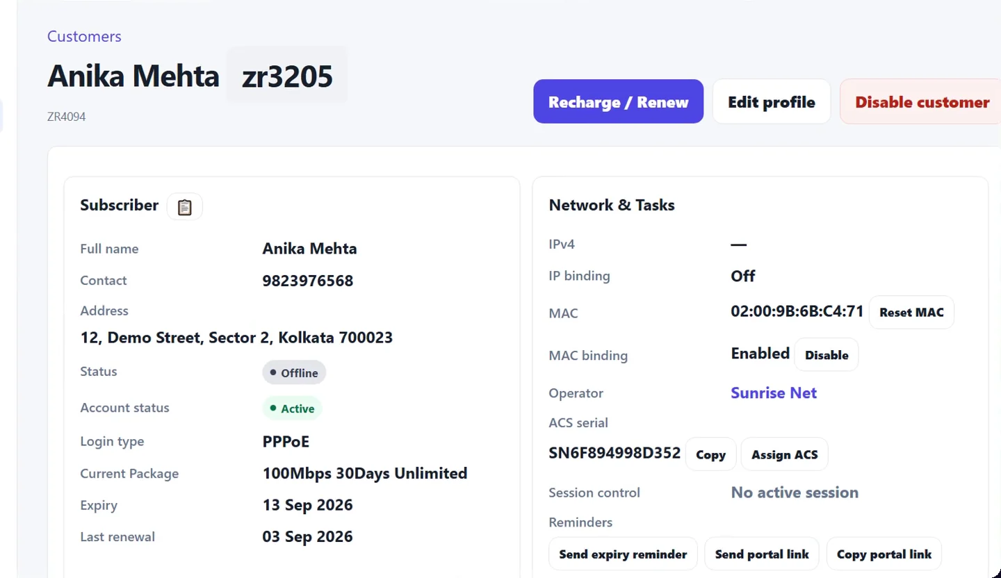
Task: Click the Network & Tasks heading
Action: tap(612, 206)
